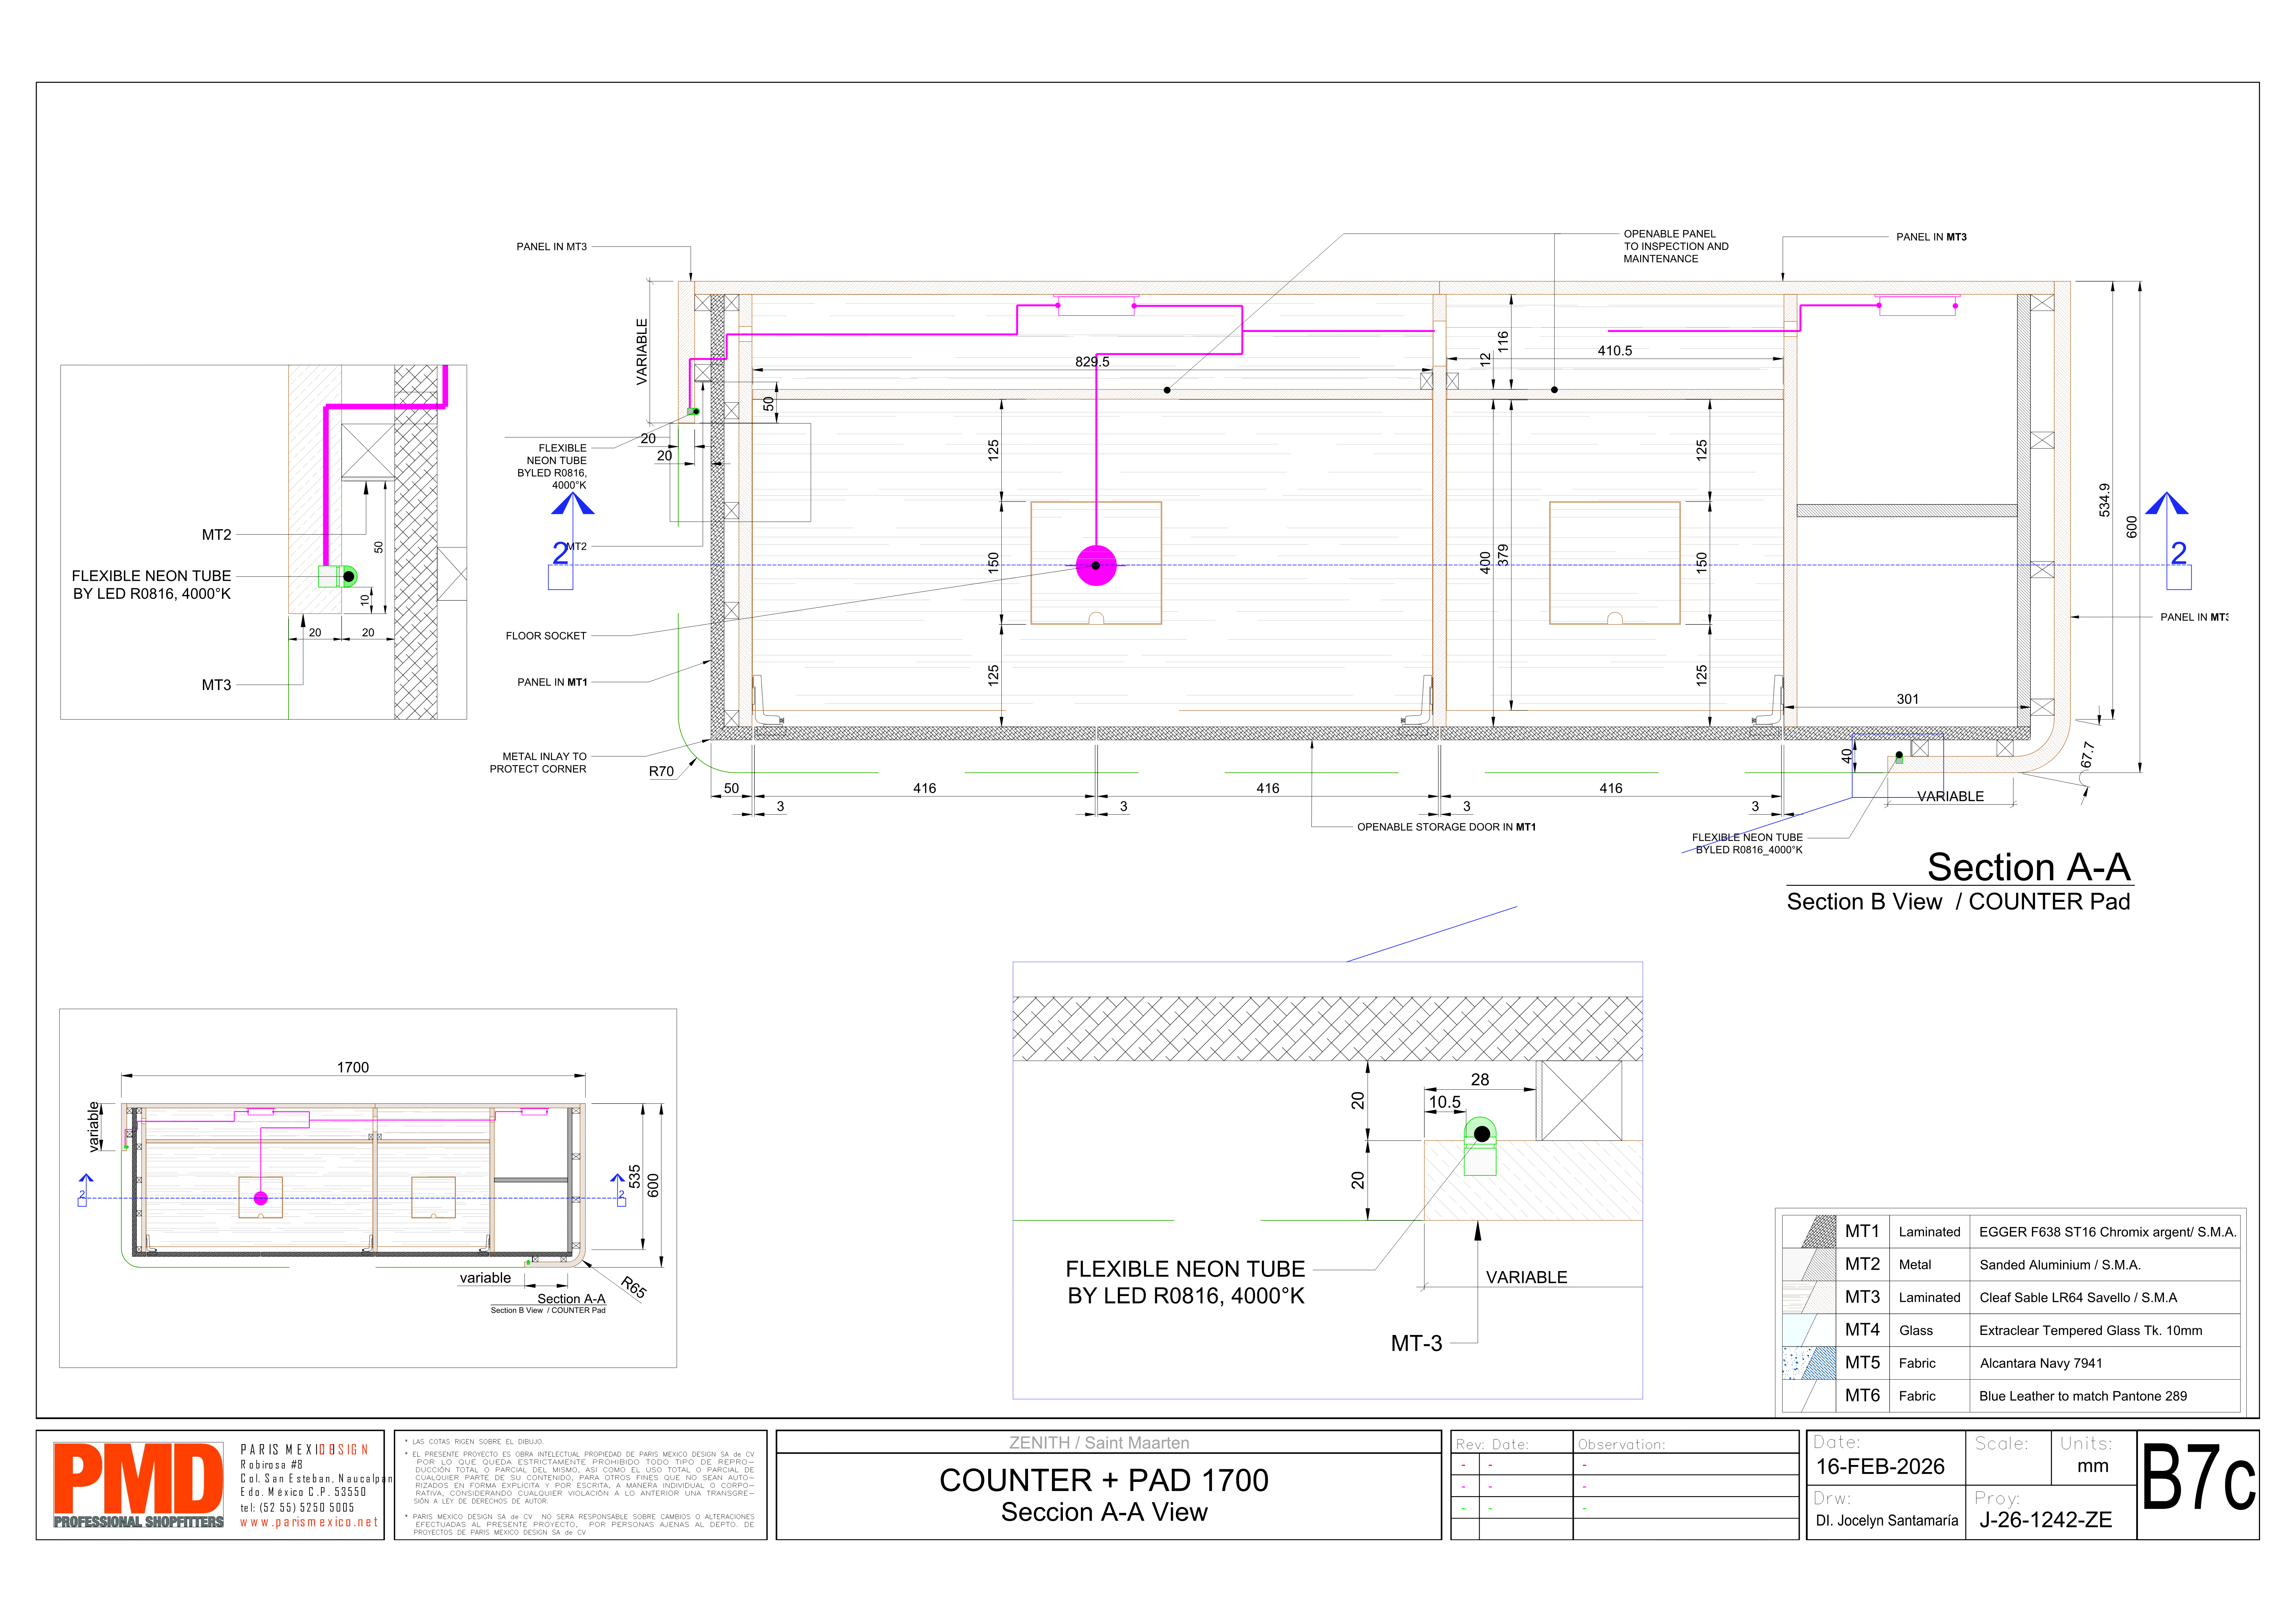Select the large "Section A-A" view title
The width and height of the screenshot is (2296, 1622).
click(x=2029, y=867)
